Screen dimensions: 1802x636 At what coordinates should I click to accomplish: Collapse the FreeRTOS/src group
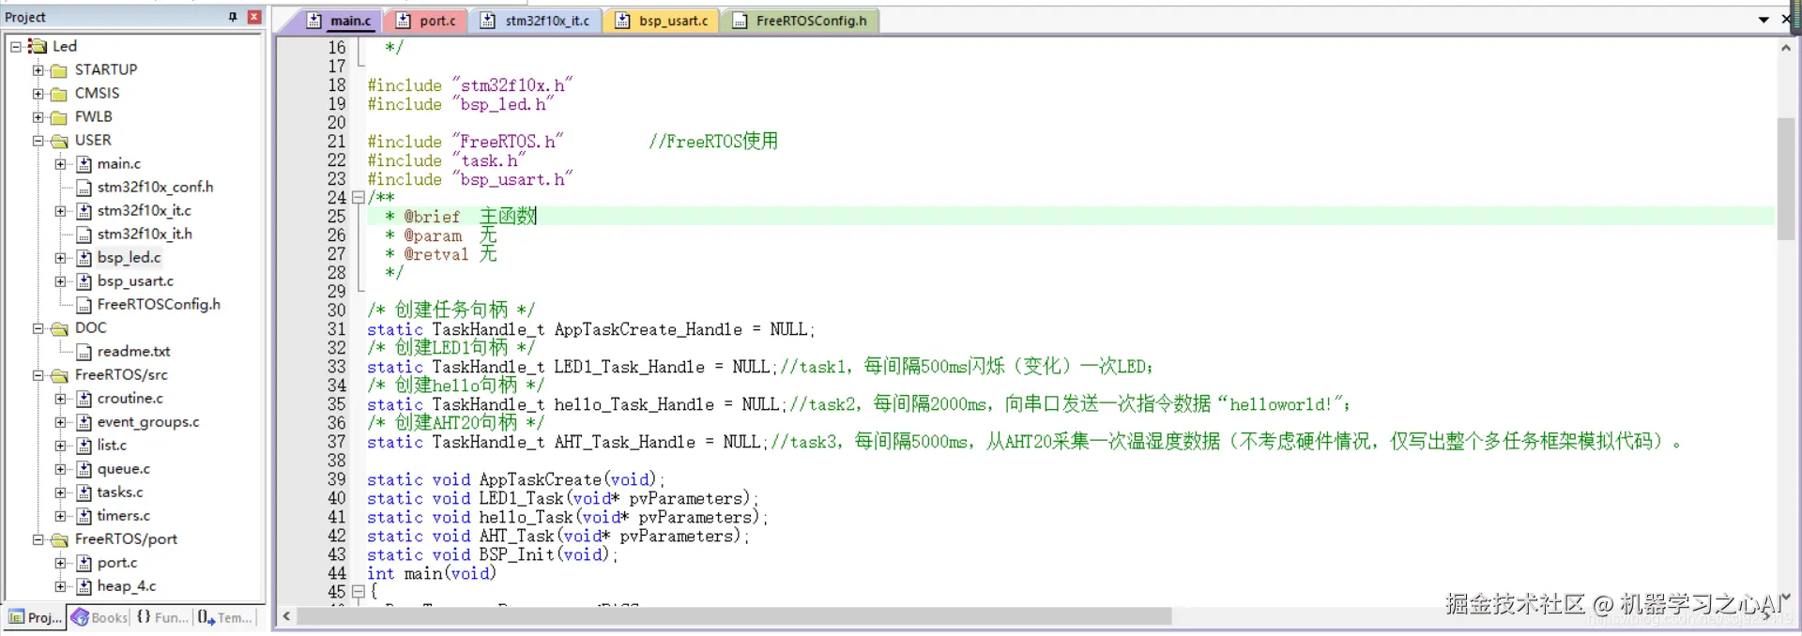tap(38, 374)
